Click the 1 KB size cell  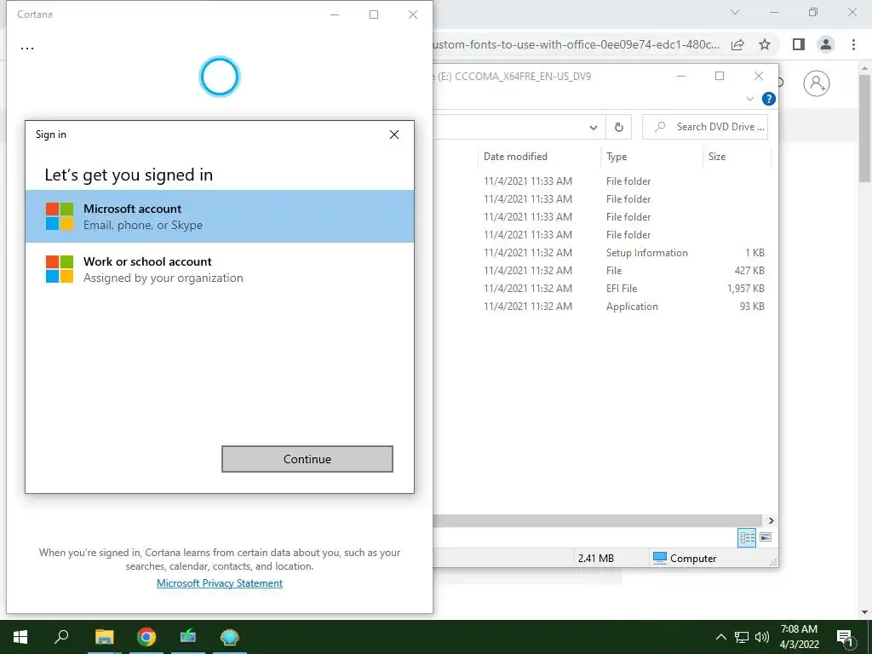754,252
